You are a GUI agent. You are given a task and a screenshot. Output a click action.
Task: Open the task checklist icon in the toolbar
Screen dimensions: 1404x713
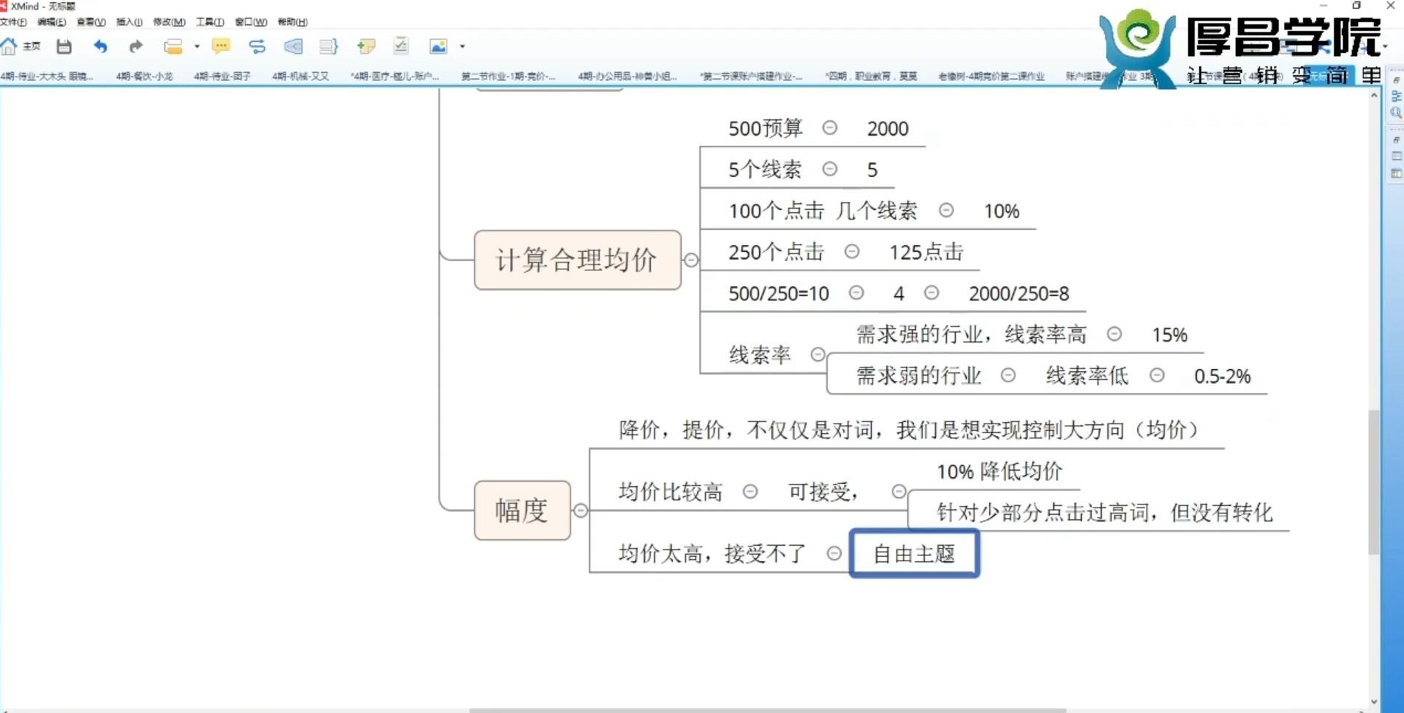pyautogui.click(x=401, y=46)
